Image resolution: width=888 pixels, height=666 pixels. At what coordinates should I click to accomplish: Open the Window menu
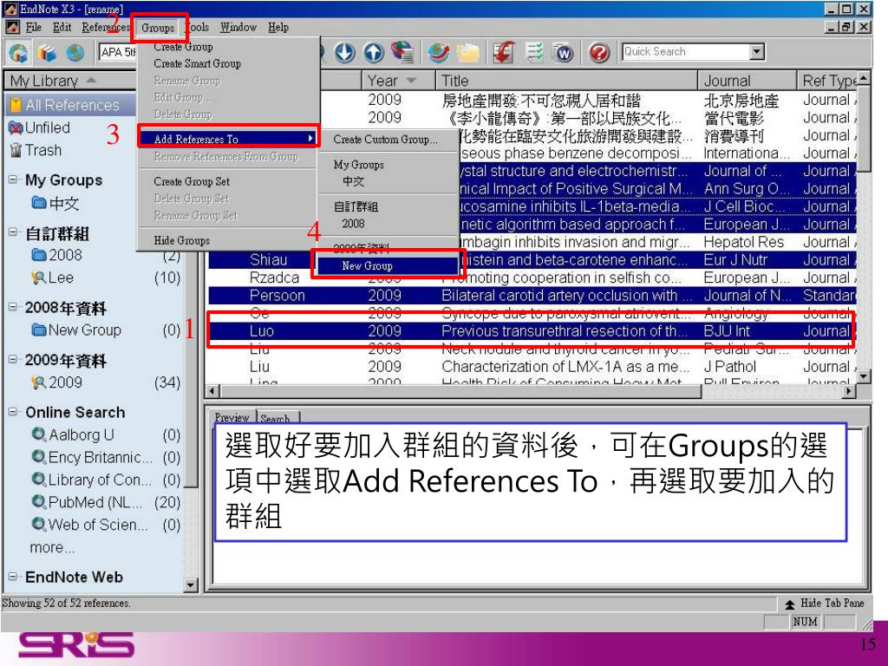[238, 27]
